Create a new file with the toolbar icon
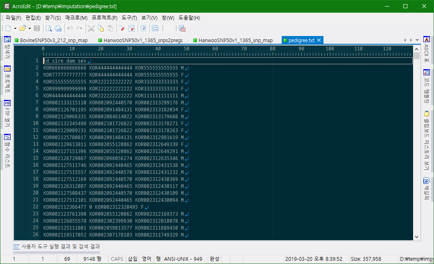Viewport: 434px width, 264px height. coord(8,28)
